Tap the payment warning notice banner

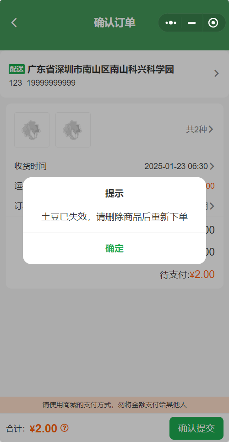114,405
